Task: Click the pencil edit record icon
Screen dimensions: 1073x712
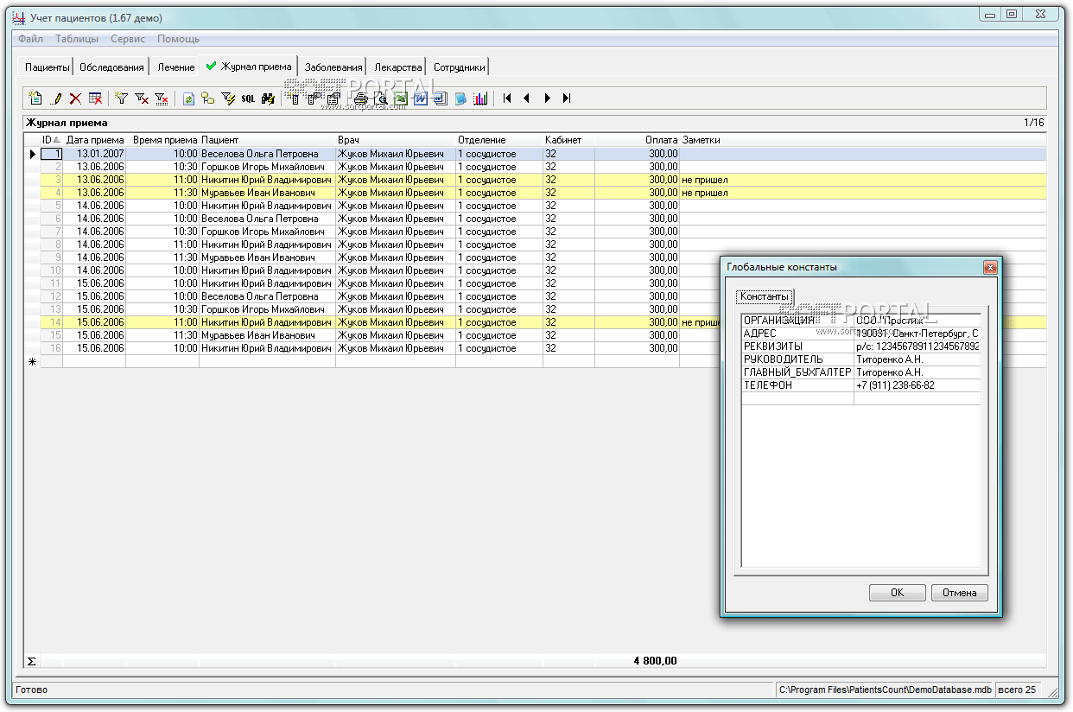Action: (57, 99)
